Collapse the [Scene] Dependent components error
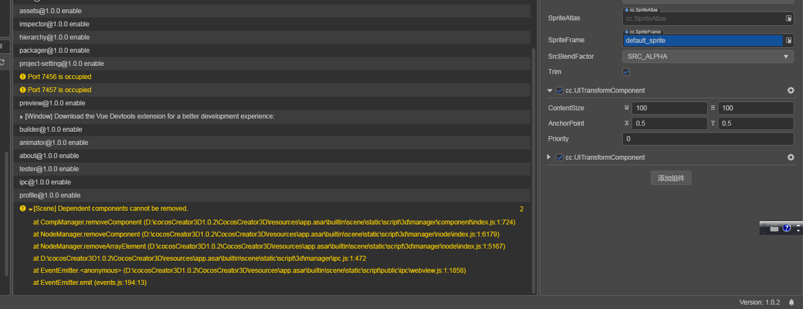The height and width of the screenshot is (309, 803). point(30,209)
